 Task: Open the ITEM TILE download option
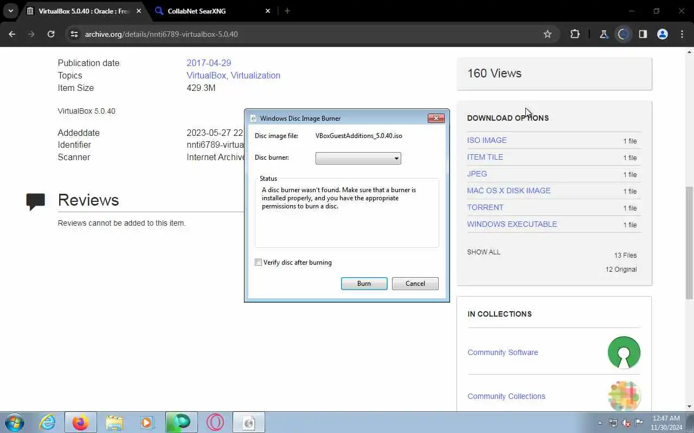[485, 157]
